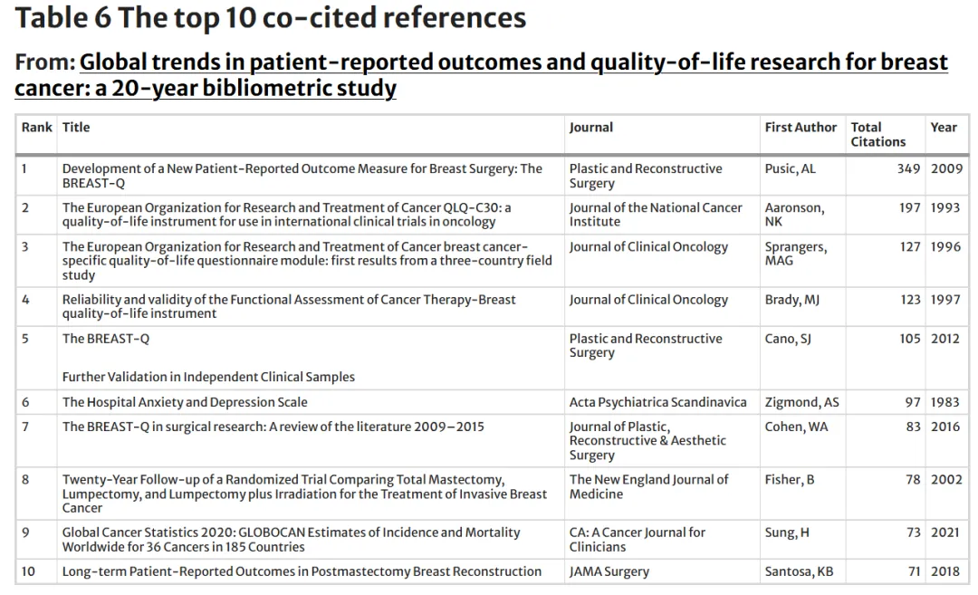Image resolution: width=978 pixels, height=595 pixels.
Task: Click first author 'Zigmond, AS'
Action: coord(802,402)
